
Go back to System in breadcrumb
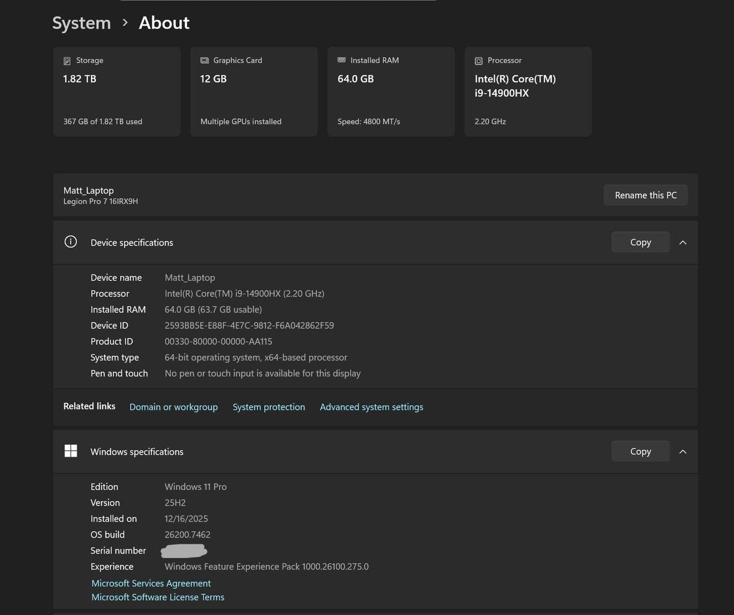pos(81,23)
